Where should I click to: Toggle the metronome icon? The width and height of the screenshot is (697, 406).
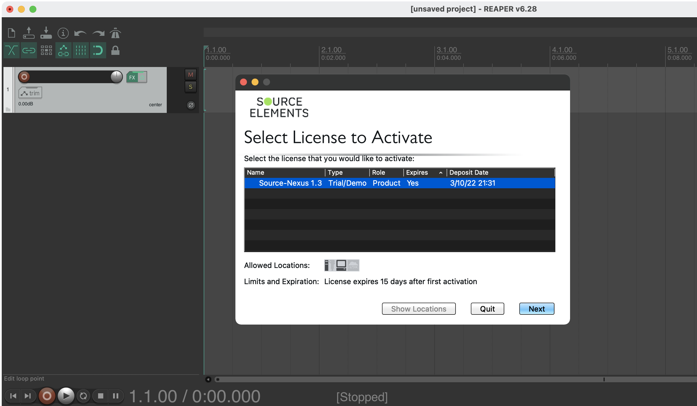coord(115,33)
